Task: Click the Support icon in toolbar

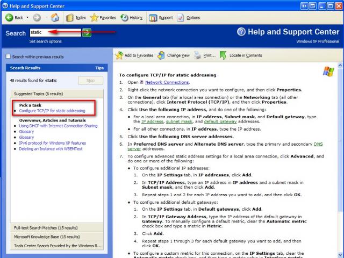Action: click(x=153, y=18)
